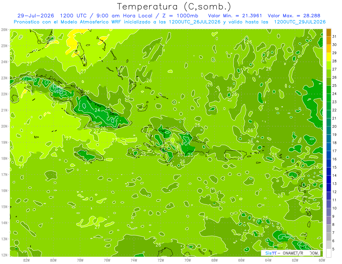Click the 70W longitude axis label

[188, 260]
